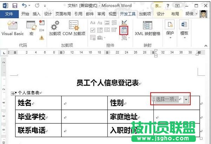Screen dimensions: 211x144
Task: Click the 个人信息表 caption text
Action: (x=28, y=93)
